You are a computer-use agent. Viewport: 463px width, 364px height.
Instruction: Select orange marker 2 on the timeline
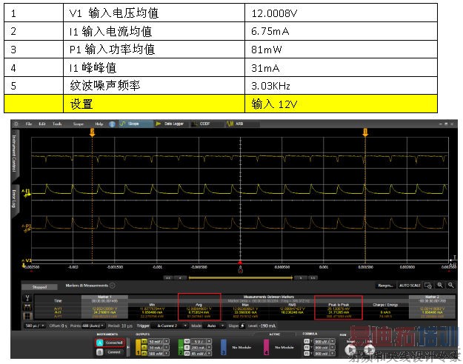(92, 132)
